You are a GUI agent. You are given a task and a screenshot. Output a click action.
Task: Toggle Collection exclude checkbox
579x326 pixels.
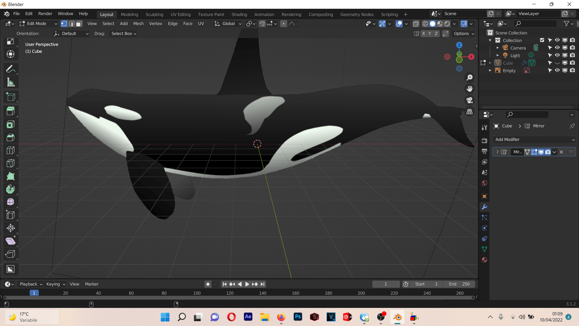point(542,40)
